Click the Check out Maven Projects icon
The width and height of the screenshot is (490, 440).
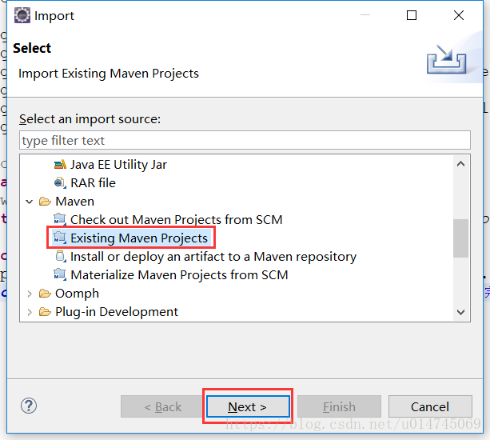60,219
